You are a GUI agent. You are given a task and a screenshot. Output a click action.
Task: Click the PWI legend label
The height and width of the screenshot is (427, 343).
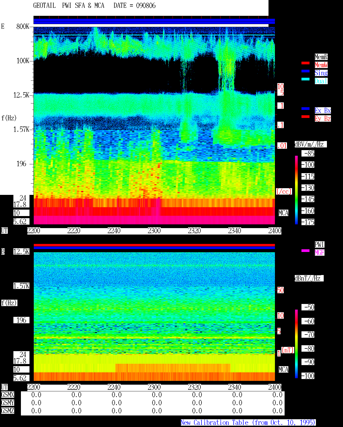[x=319, y=244]
